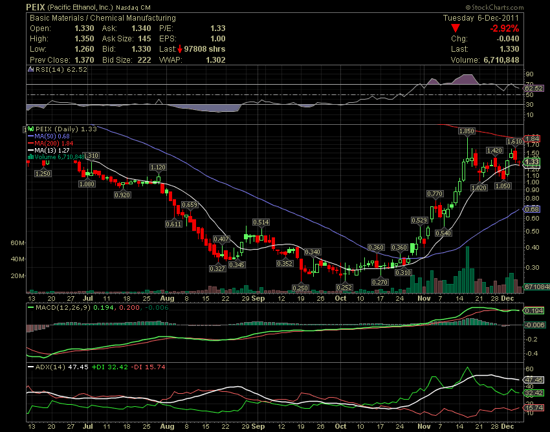Click the 0.340 price label
This screenshot has width=550, height=432.
pyautogui.click(x=312, y=252)
